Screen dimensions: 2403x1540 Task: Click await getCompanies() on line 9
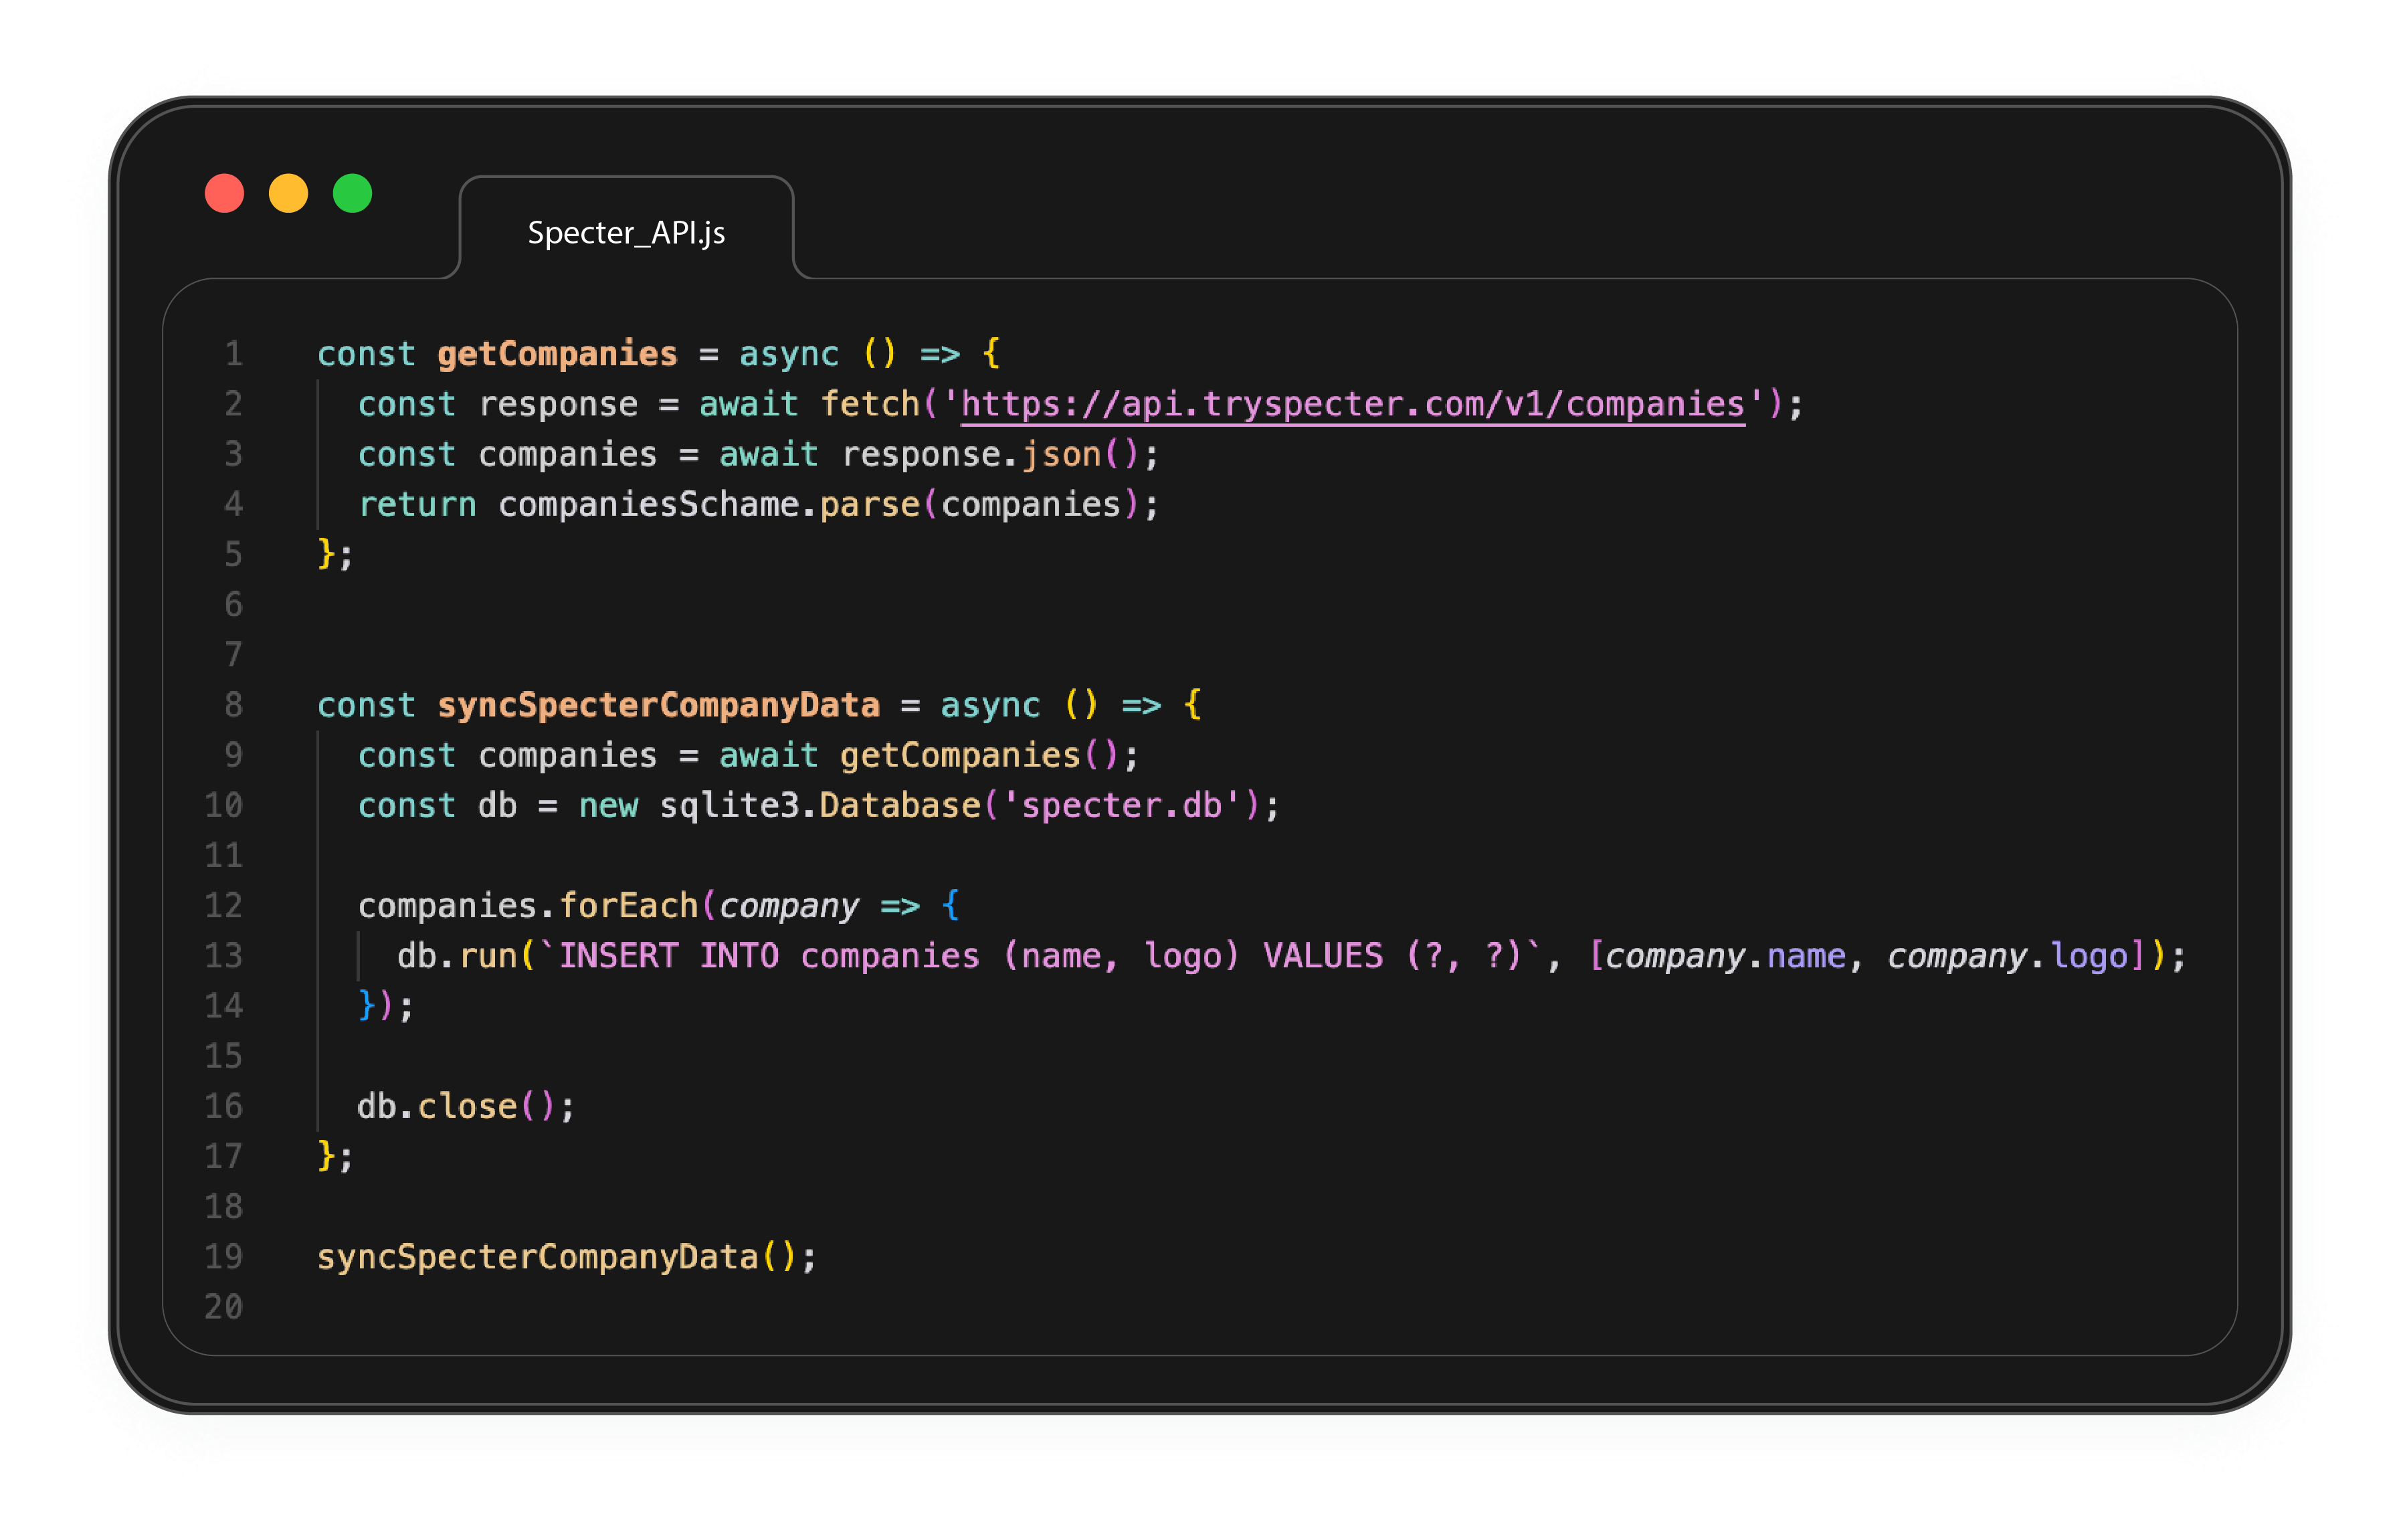coord(919,755)
